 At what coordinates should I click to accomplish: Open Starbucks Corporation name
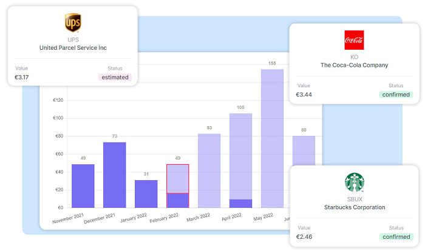point(354,207)
